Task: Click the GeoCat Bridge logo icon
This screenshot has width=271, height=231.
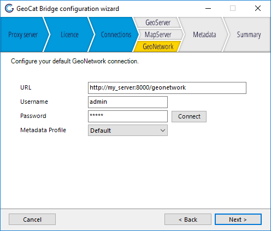Action: click(9, 9)
